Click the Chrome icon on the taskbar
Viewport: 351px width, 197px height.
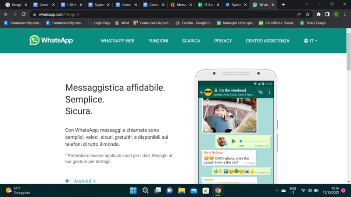(218, 190)
